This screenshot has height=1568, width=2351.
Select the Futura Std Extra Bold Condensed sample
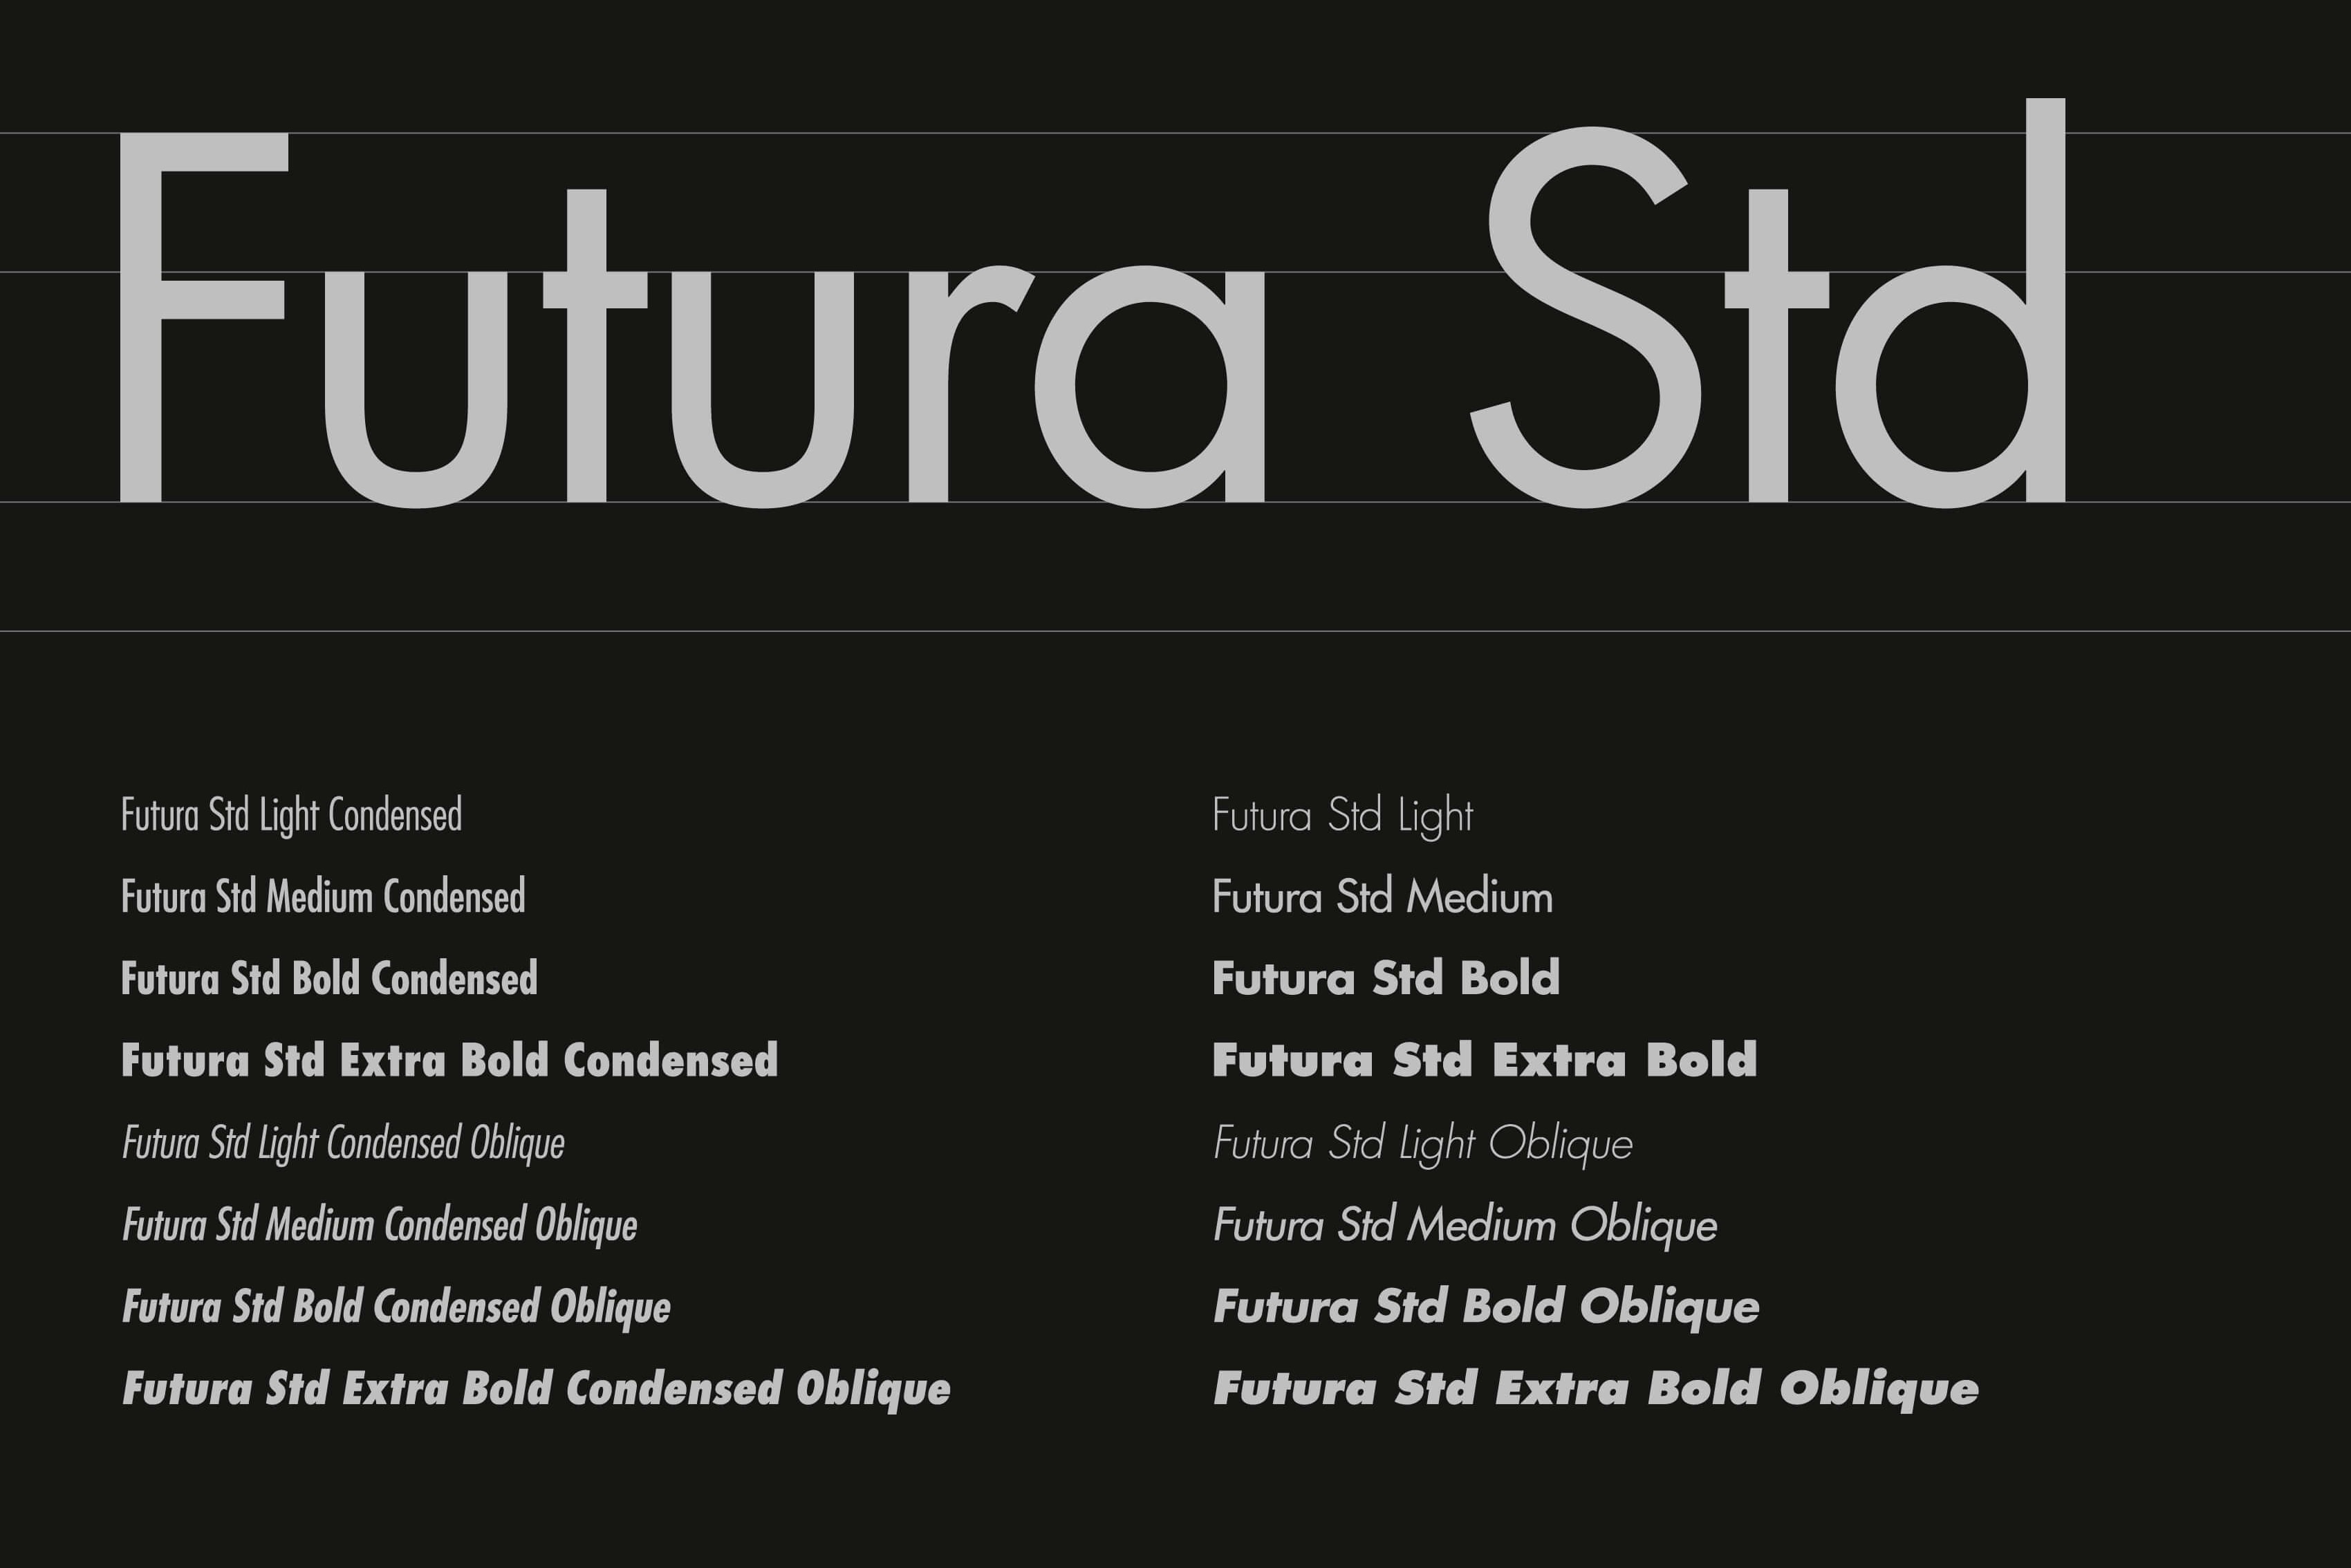[x=449, y=1060]
